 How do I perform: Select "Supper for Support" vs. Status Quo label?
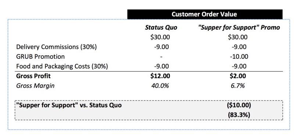point(69,105)
